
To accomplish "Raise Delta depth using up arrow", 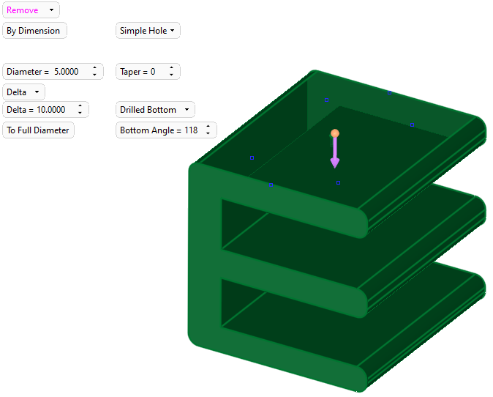I will point(80,106).
